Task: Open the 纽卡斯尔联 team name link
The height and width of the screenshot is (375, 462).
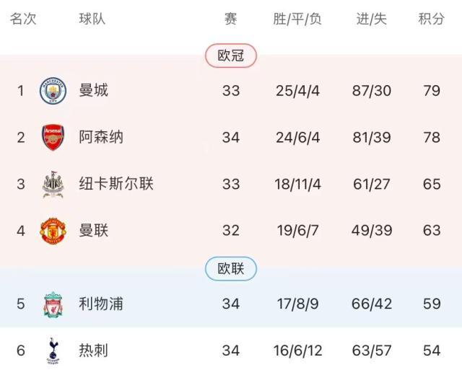Action: point(115,184)
